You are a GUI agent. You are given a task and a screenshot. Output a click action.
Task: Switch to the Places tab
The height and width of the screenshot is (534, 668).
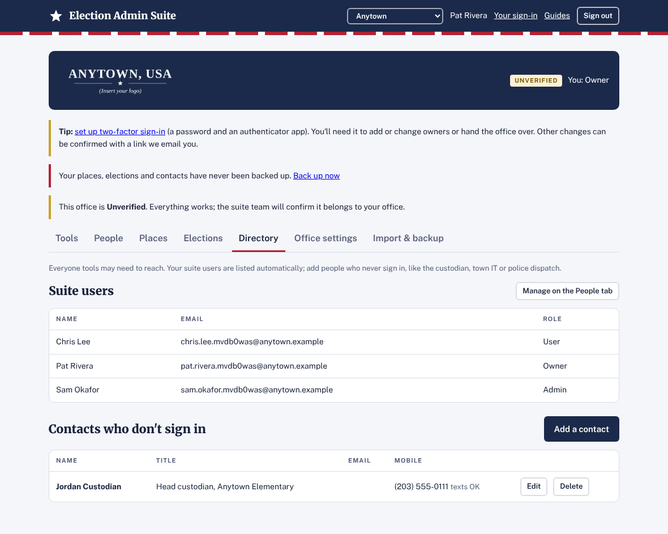click(153, 238)
